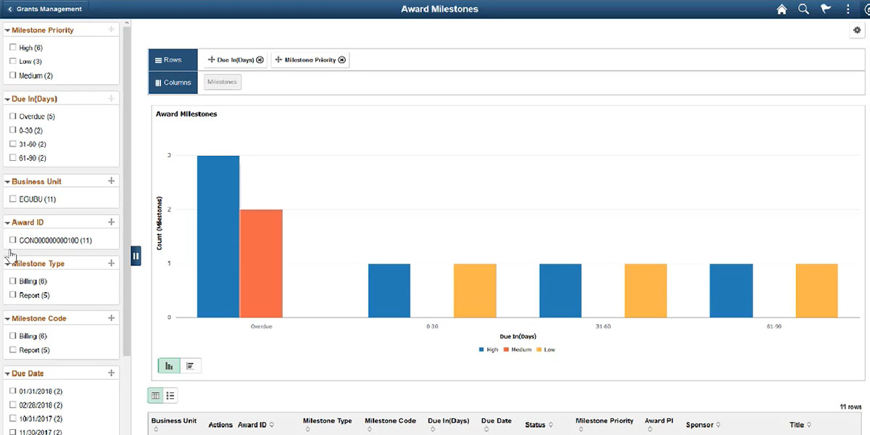Open the pivot grid options gear icon
870x435 pixels.
pos(856,30)
